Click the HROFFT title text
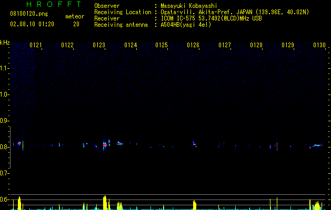 point(54,4)
